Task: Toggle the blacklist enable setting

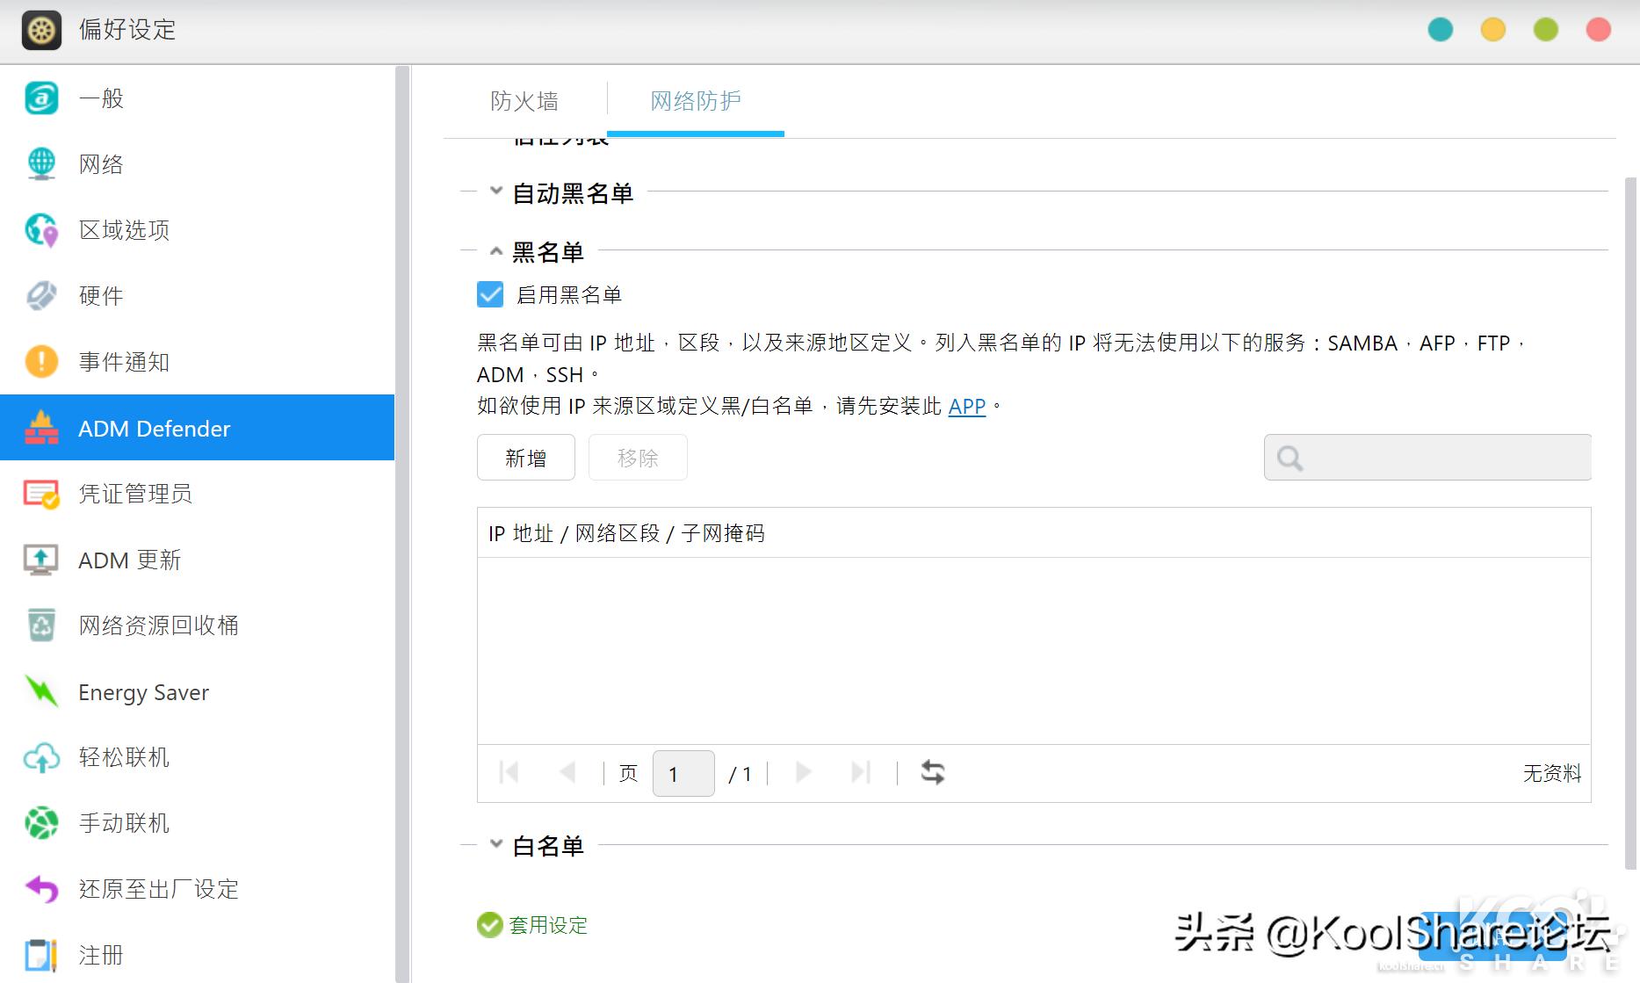Action: point(489,294)
